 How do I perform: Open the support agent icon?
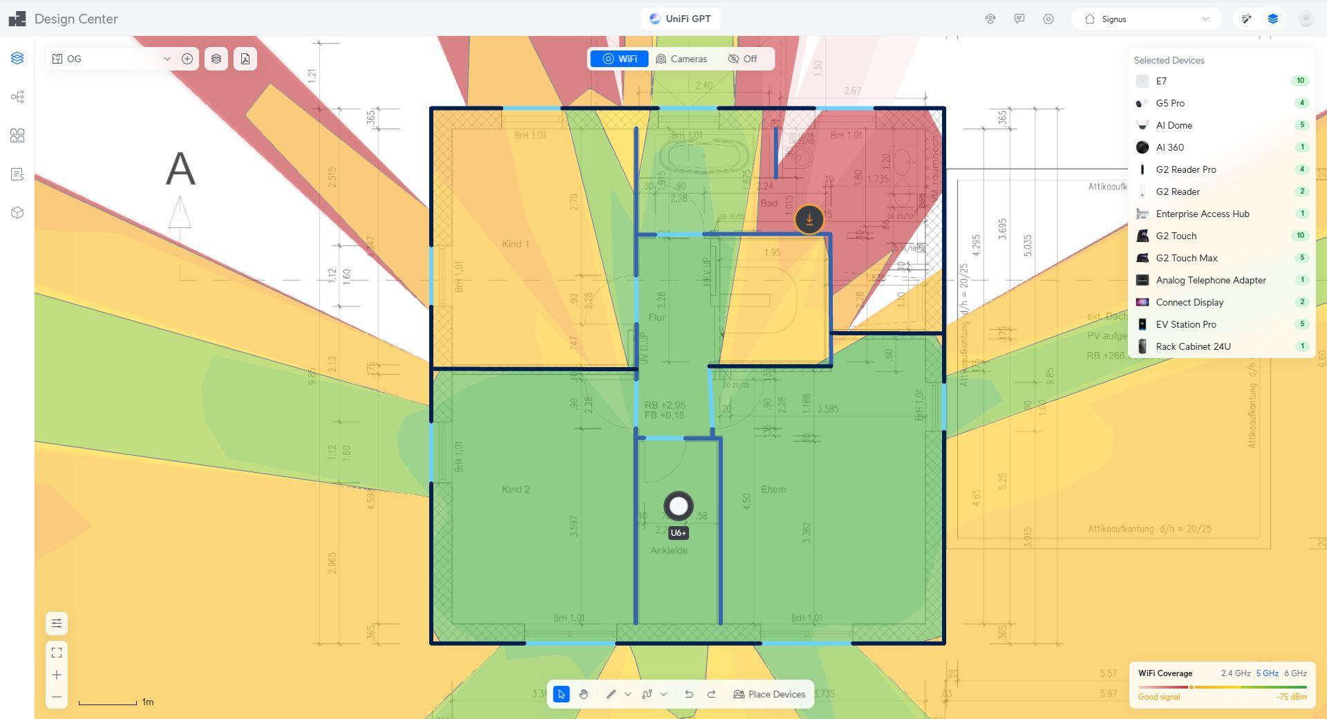[x=990, y=19]
